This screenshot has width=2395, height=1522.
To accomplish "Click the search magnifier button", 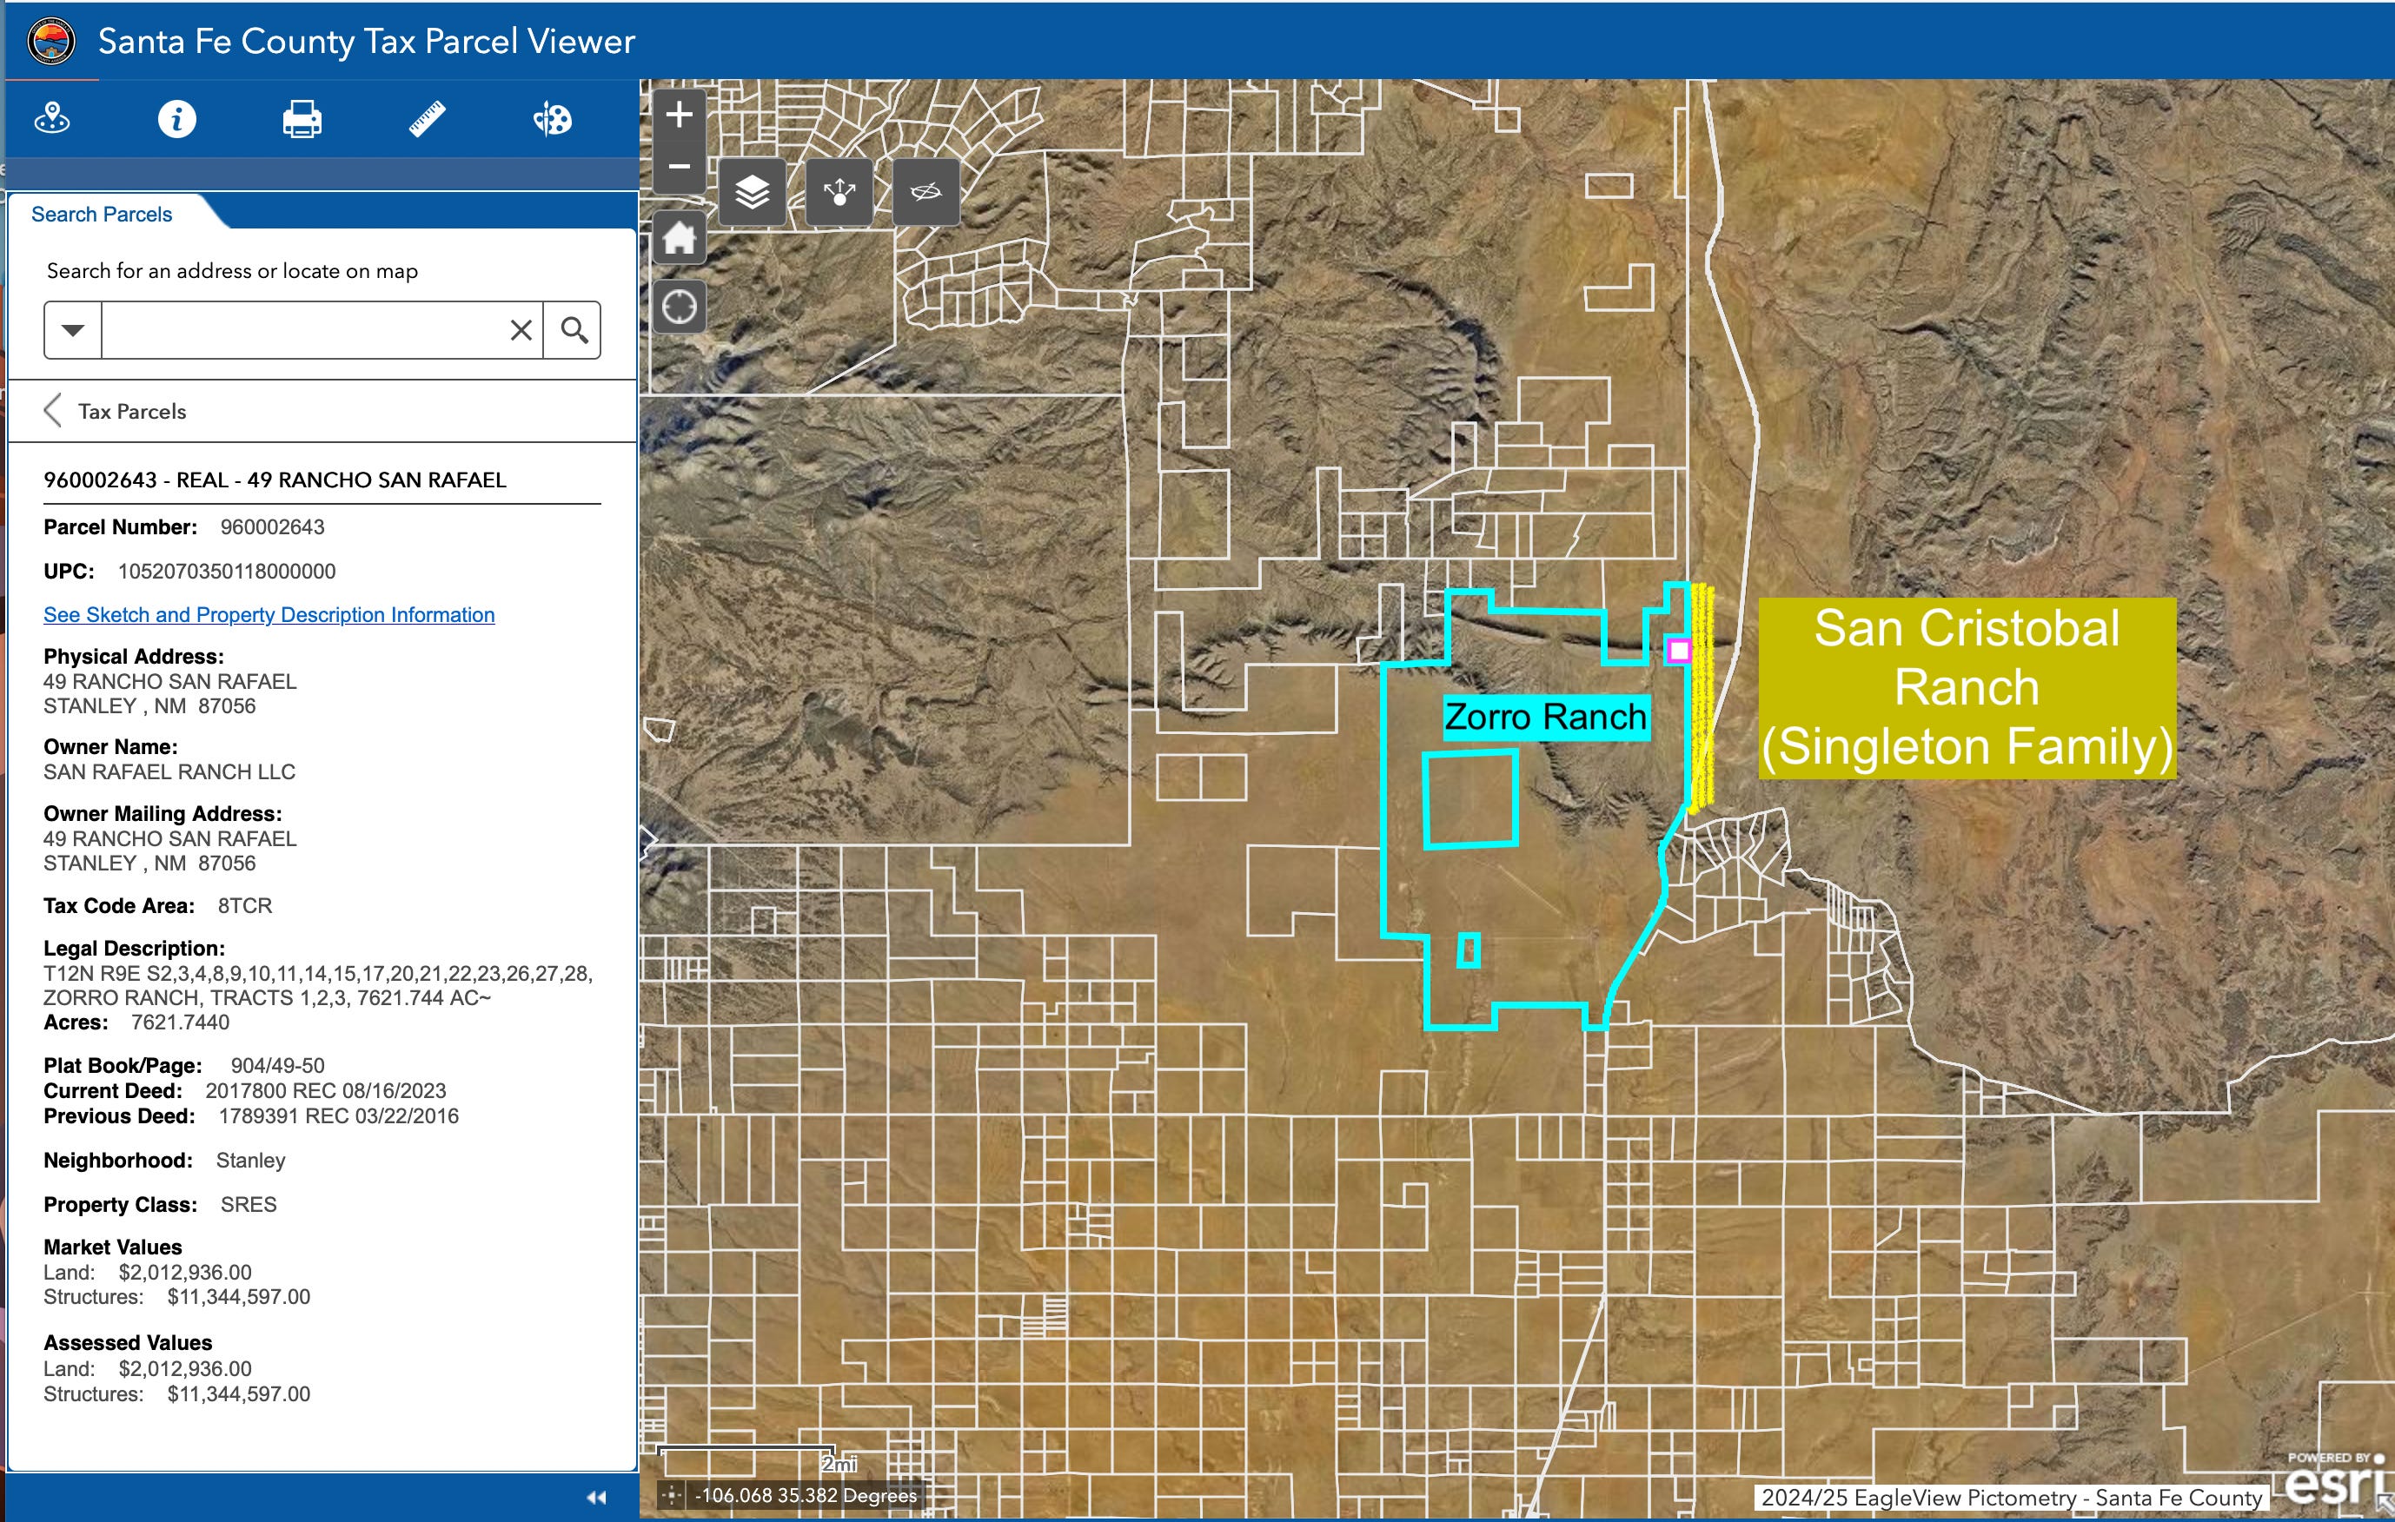I will (573, 330).
